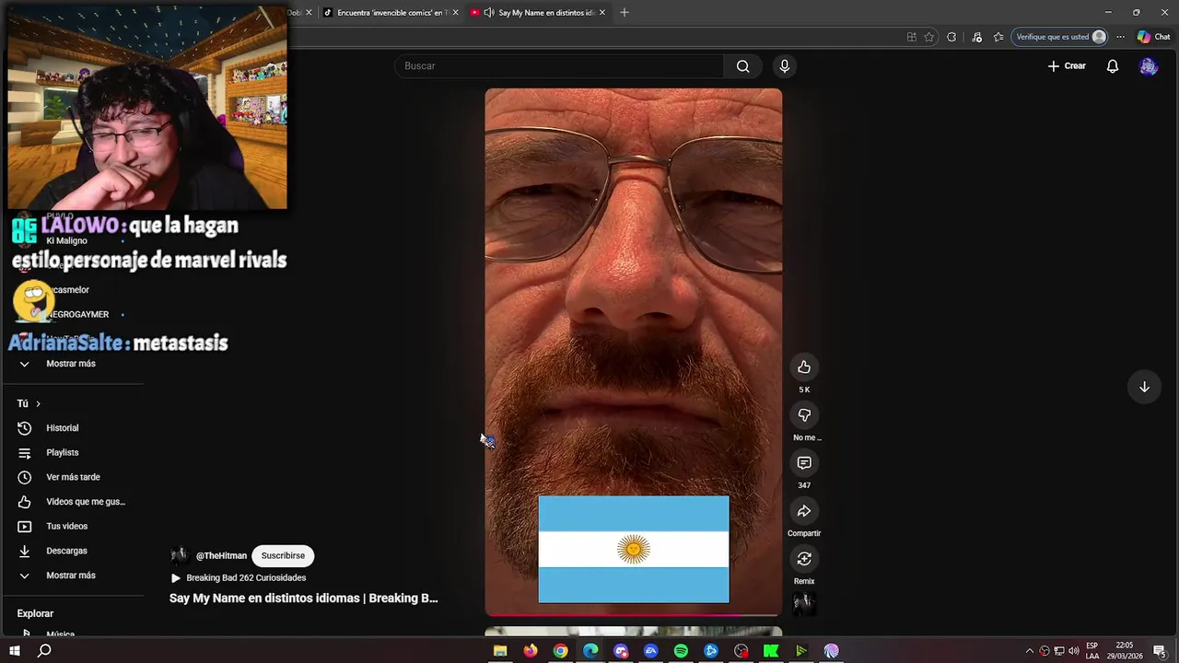Viewport: 1179px width, 663px height.
Task: Open Ki Maligno subscription channel
Action: point(66,241)
